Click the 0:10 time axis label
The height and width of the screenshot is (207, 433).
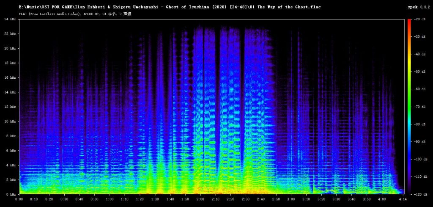tap(35, 199)
